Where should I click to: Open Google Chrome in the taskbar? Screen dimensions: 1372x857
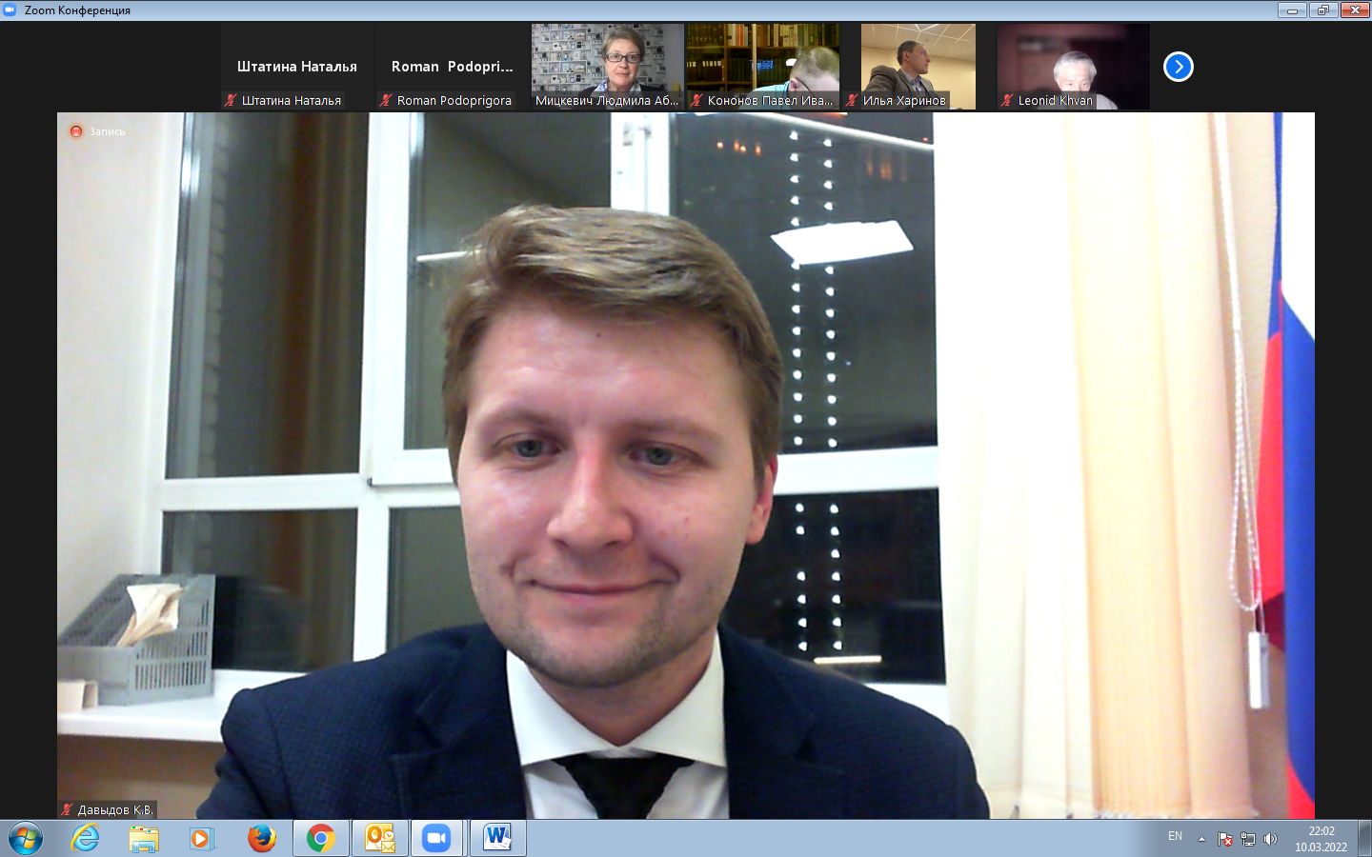tap(320, 838)
